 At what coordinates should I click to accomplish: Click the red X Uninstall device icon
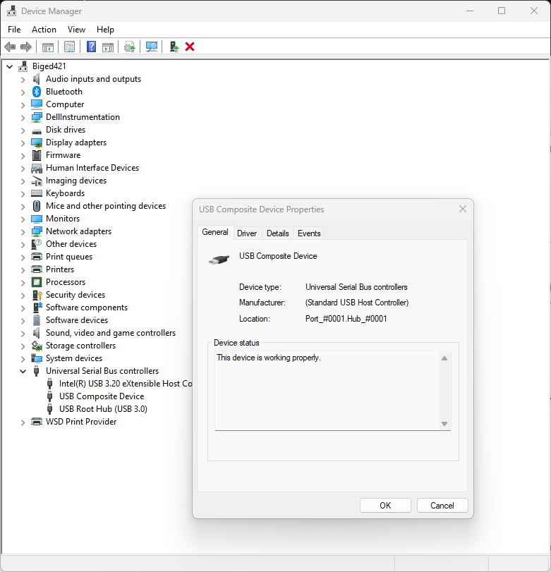[x=190, y=47]
